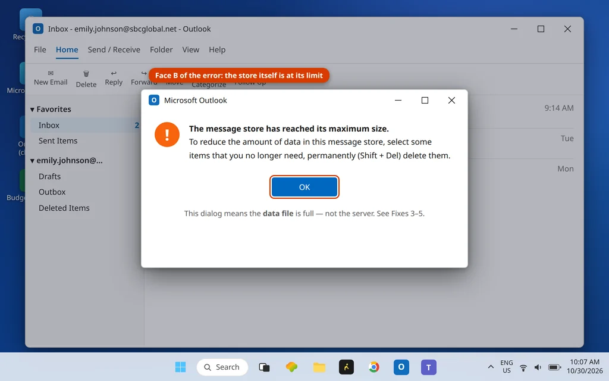Click the unread count 2 beside Inbox
The width and height of the screenshot is (609, 381).
[x=137, y=125]
